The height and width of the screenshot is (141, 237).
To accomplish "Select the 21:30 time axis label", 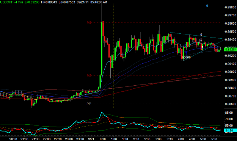I will point(35,139).
